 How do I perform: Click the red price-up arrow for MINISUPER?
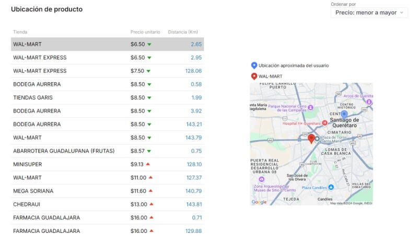tap(148, 164)
